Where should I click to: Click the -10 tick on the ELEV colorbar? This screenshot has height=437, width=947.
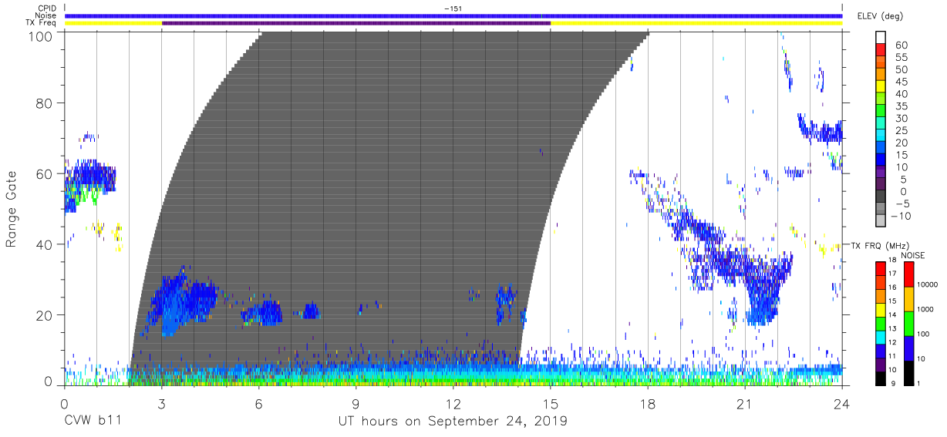[901, 216]
